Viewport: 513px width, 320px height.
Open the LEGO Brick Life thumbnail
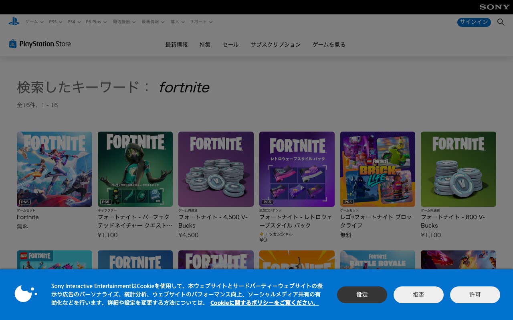click(378, 169)
